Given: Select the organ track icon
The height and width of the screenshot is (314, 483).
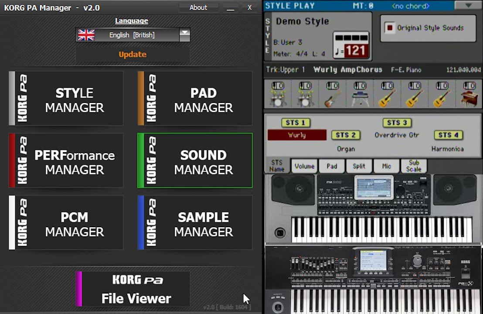Looking at the screenshot, I should click(469, 99).
